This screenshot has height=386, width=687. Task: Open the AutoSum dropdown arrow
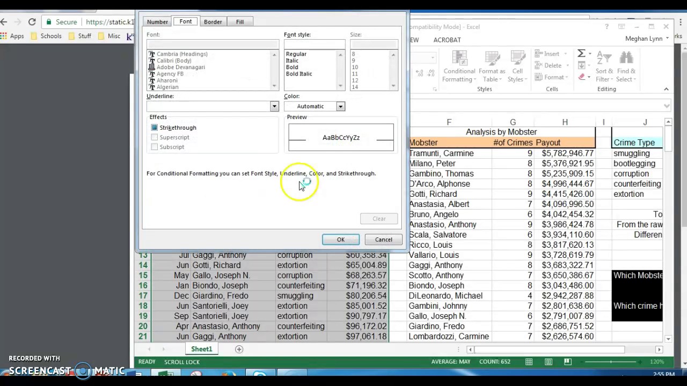[x=590, y=54]
